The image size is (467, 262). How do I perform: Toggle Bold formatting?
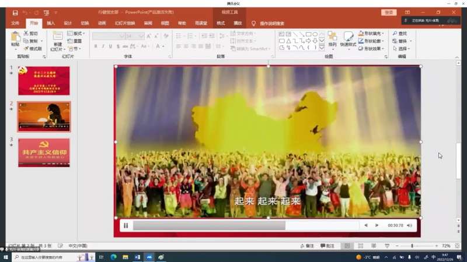click(x=96, y=47)
